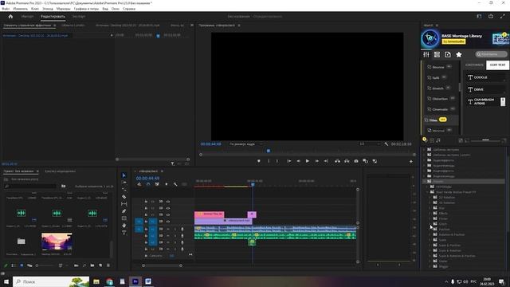
Task: Click the landscape image thumbnail in Project
Action: pos(57,242)
